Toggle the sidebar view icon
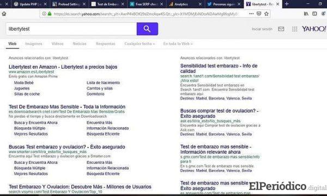Screen dimensions: 327x196 pos(314,14)
